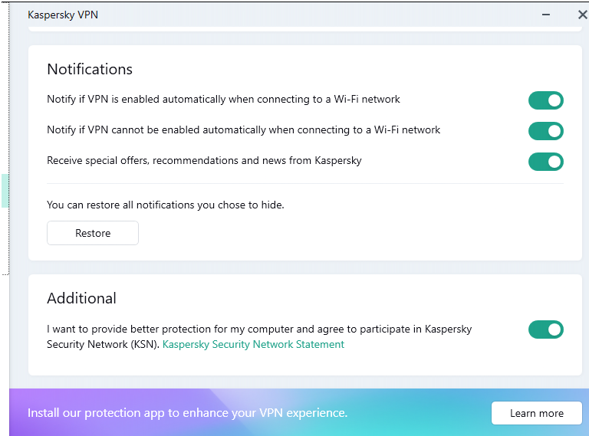Click the Restore notifications button
Image resolution: width=589 pixels, height=436 pixels.
[93, 233]
